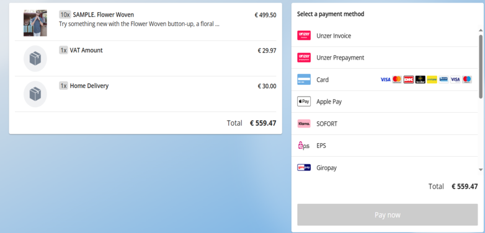Screen dimensions: 485x233
Task: Select Giropay as payment method
Action: point(385,167)
